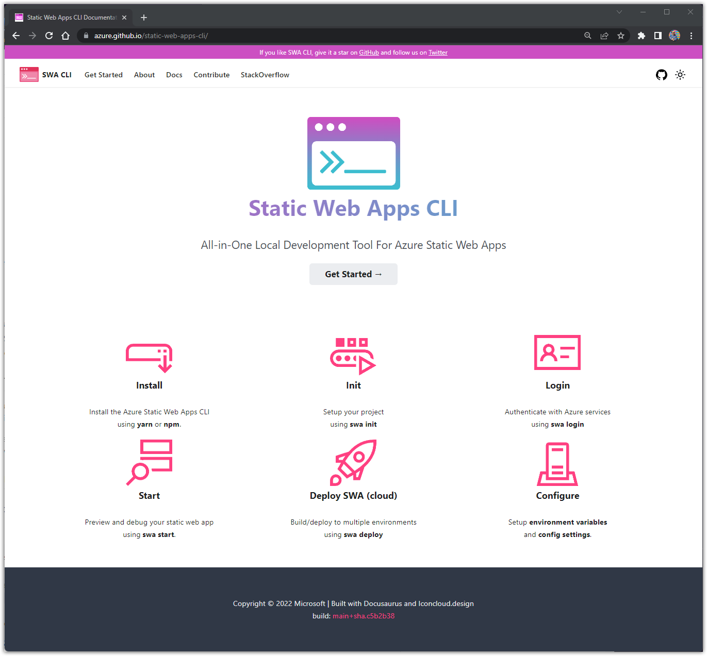
Task: Click the 'using yarn or npm' text
Action: [149, 425]
